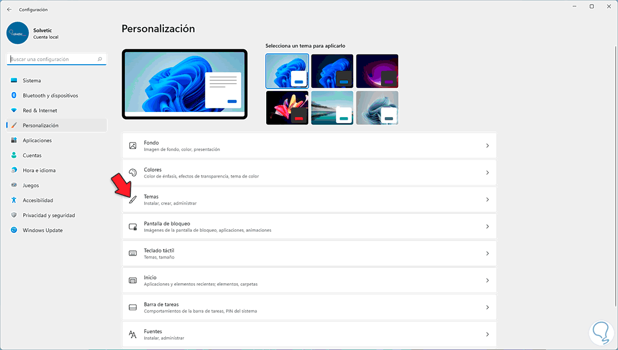
Task: Open Pantalla de bloqueo settings
Action: point(309,227)
